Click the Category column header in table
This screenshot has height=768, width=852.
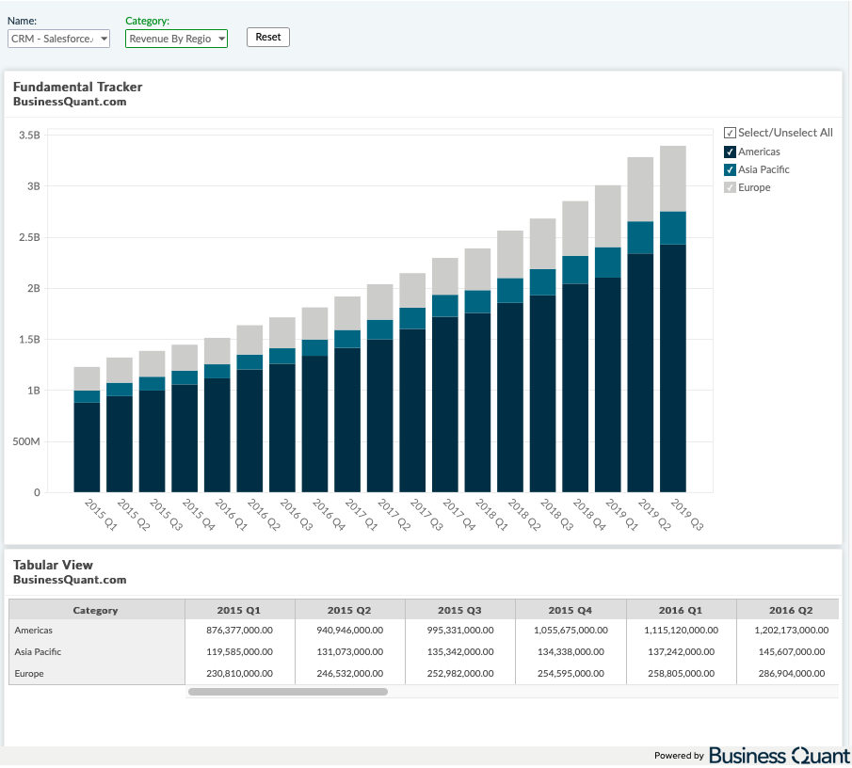pos(96,610)
